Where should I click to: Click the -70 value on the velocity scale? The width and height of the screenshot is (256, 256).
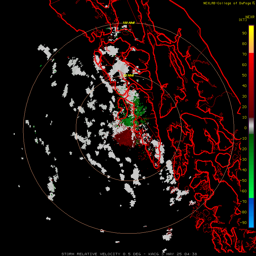tap(243, 202)
